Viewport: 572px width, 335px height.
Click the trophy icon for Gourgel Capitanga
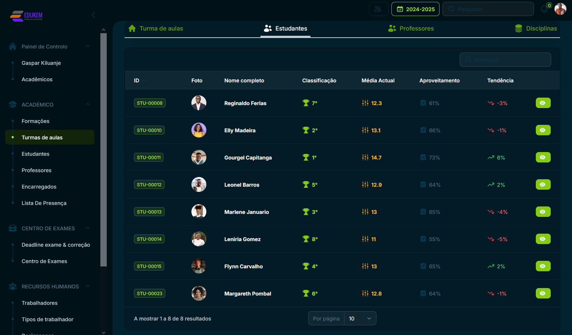(x=306, y=158)
